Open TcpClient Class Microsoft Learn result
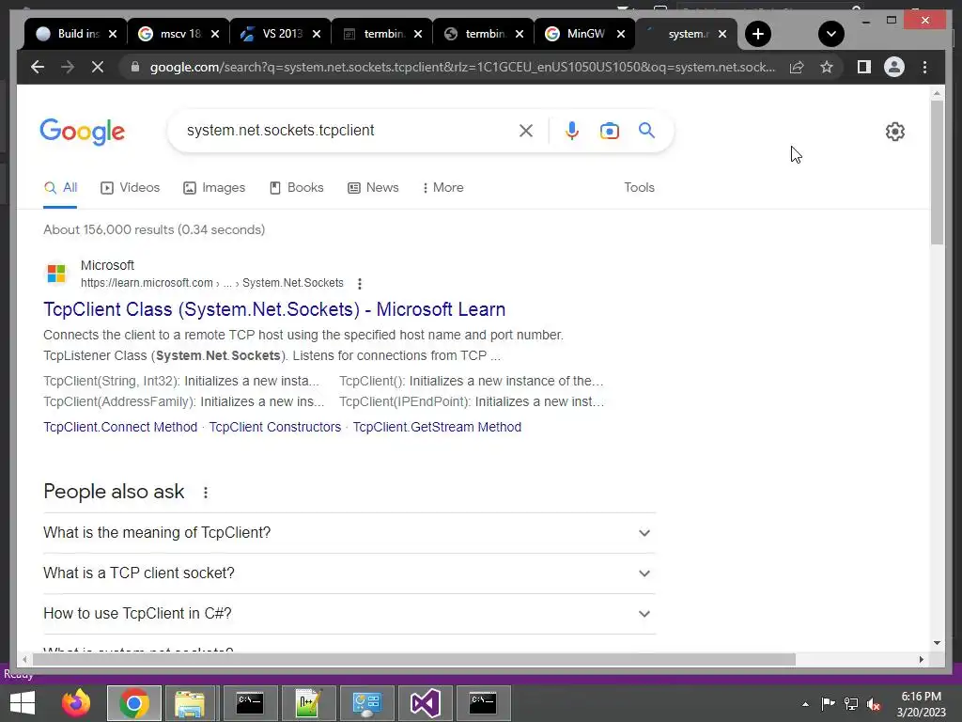This screenshot has height=722, width=962. 274,309
